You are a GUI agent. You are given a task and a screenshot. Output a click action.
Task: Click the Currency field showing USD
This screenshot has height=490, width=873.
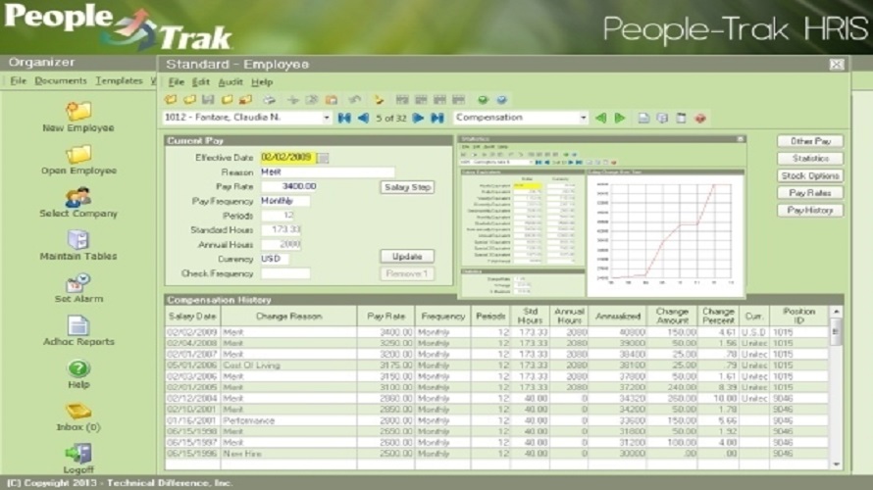pos(275,259)
